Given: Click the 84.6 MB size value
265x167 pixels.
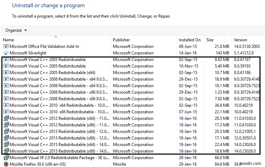Looking at the screenshot, I should (x=222, y=164).
